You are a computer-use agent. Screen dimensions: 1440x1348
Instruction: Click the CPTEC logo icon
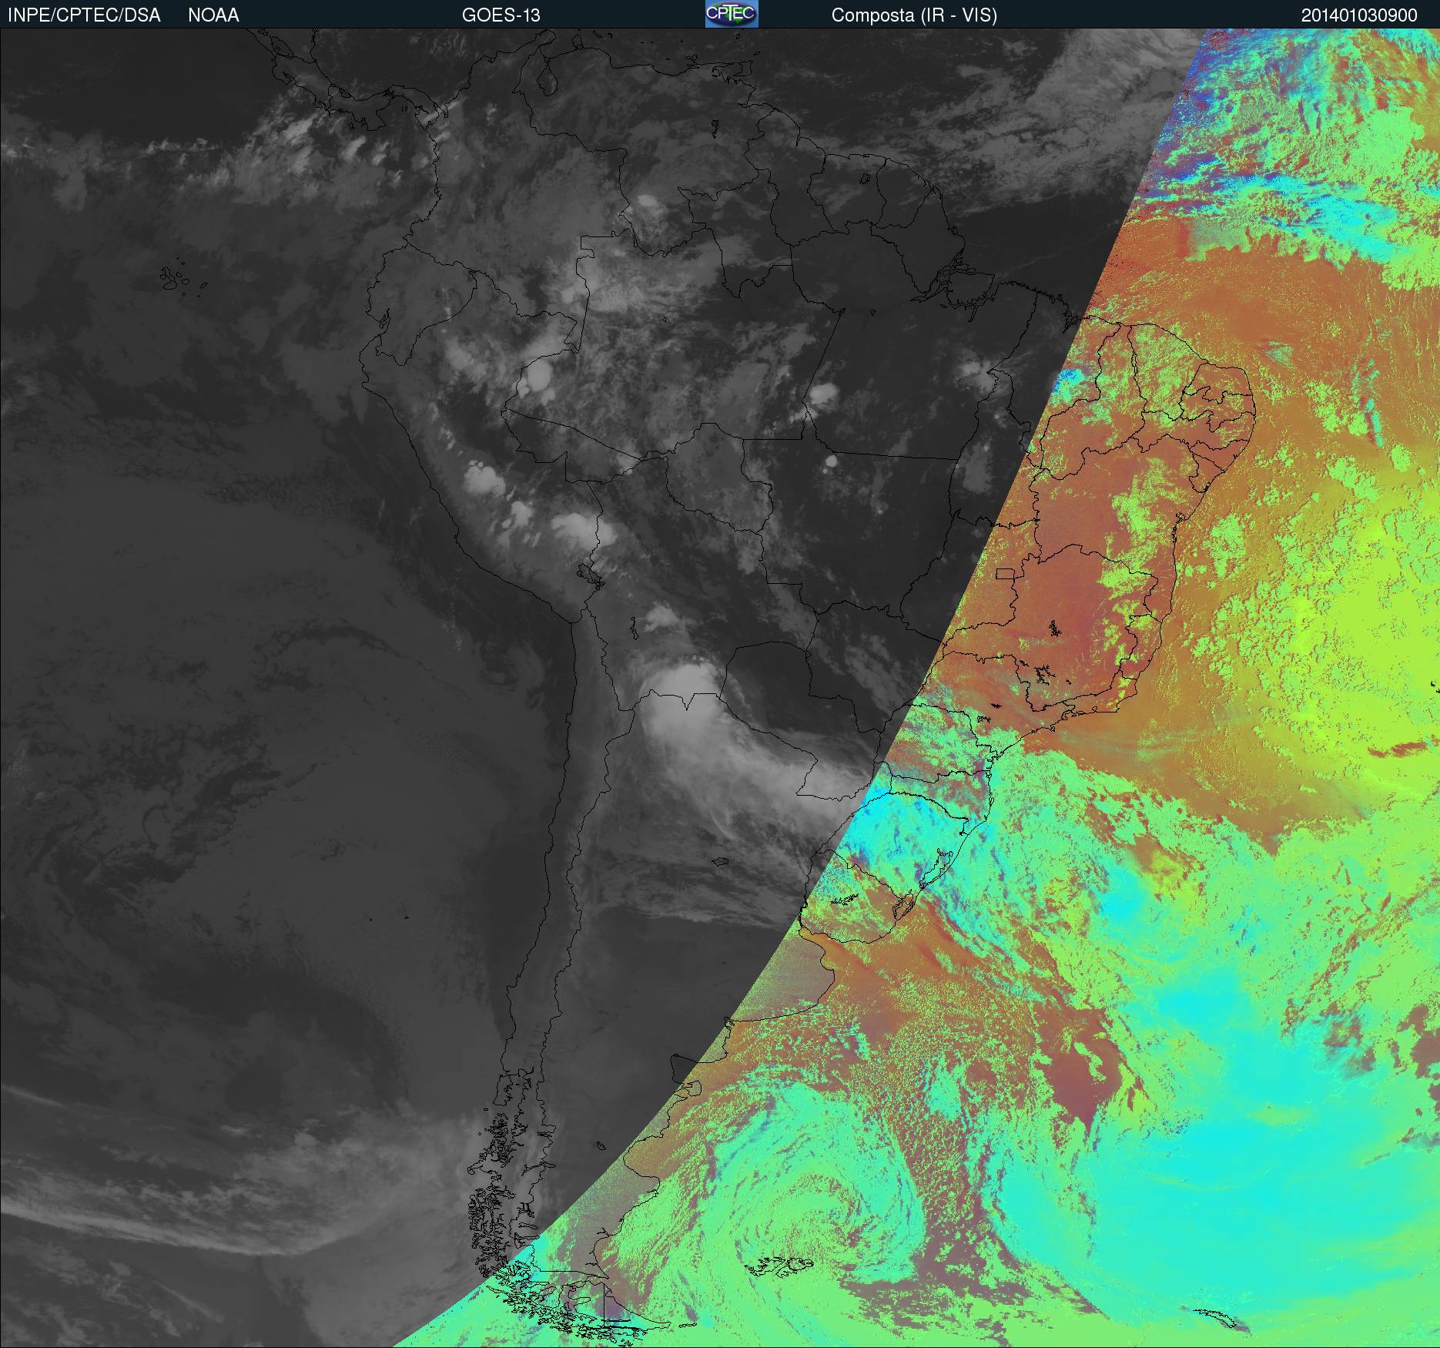732,14
